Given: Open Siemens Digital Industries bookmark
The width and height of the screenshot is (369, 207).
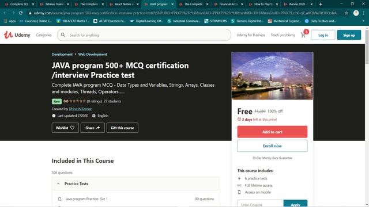Looking at the screenshot, I should coord(247,21).
